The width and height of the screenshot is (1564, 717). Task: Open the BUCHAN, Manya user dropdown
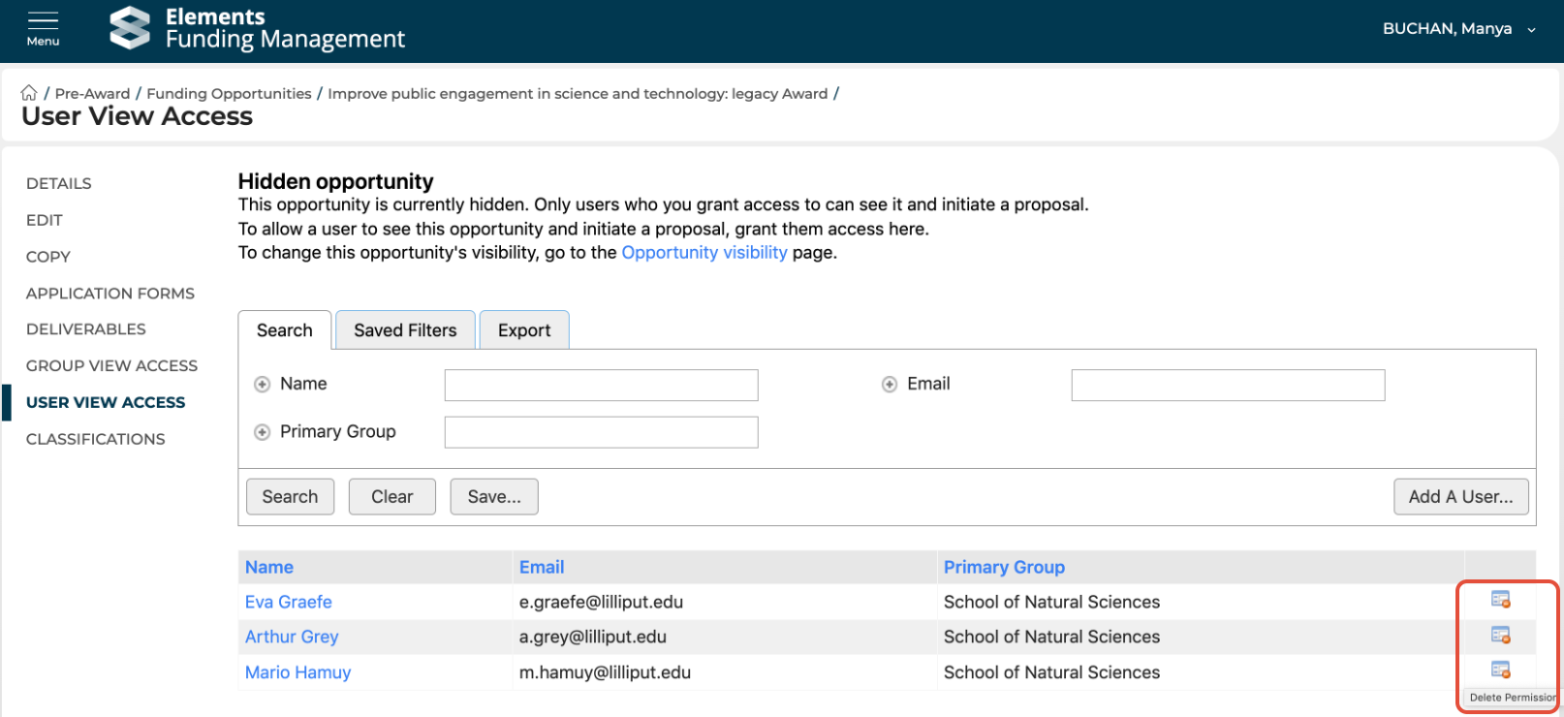pos(1458,29)
